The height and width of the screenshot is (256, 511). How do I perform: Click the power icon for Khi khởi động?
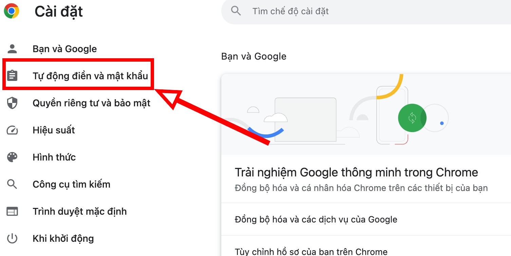click(12, 238)
